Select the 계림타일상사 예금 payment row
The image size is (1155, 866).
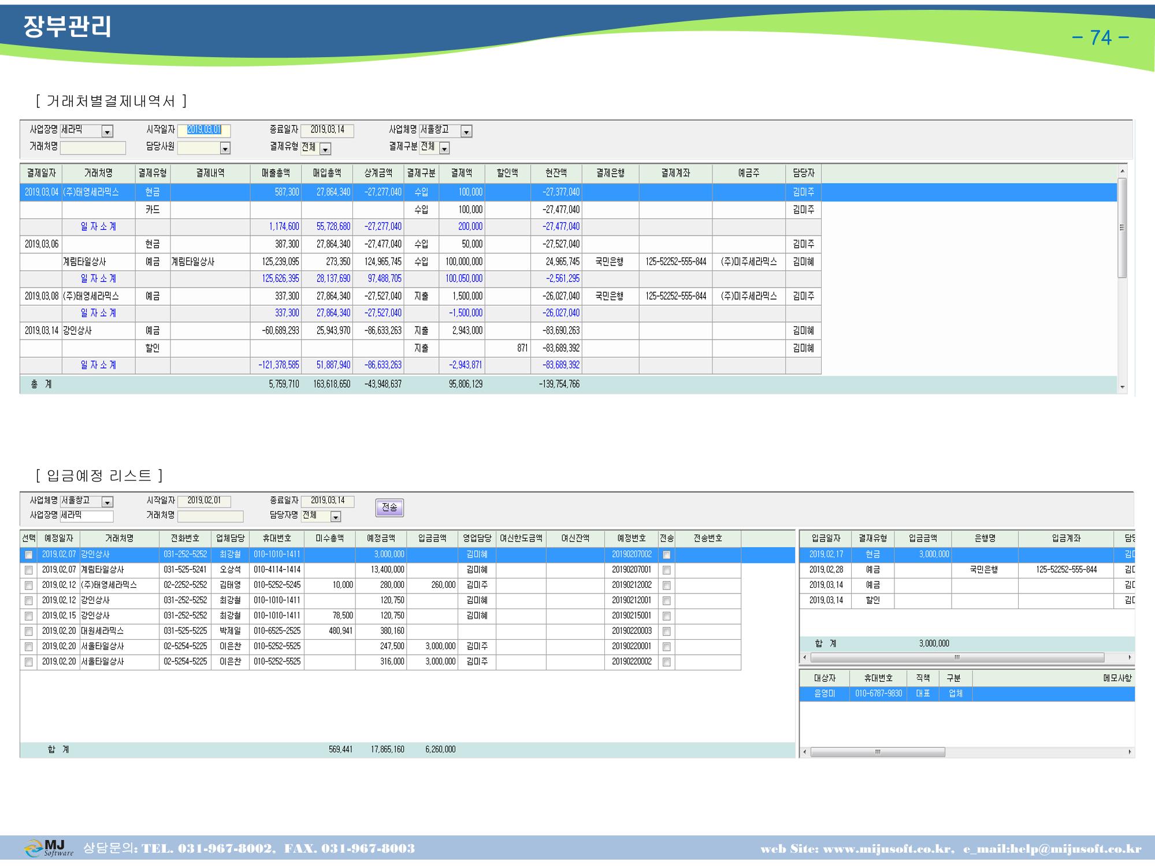click(x=421, y=262)
